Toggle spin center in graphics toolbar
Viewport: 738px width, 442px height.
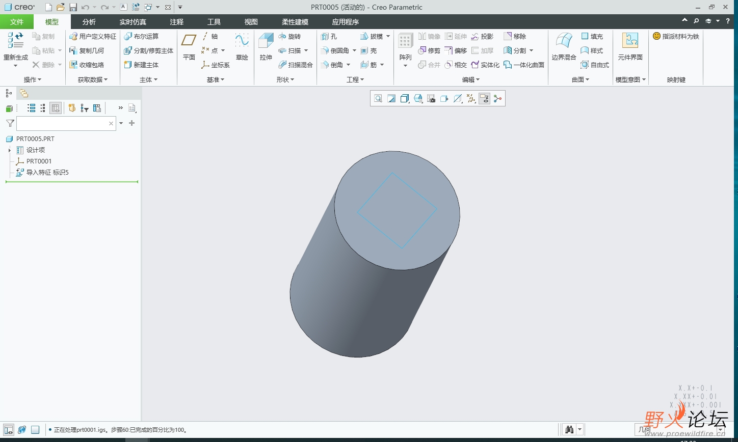[497, 99]
